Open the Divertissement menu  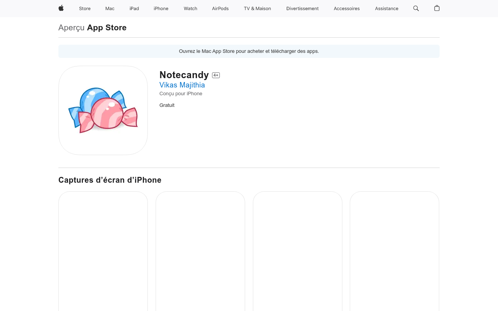[302, 9]
